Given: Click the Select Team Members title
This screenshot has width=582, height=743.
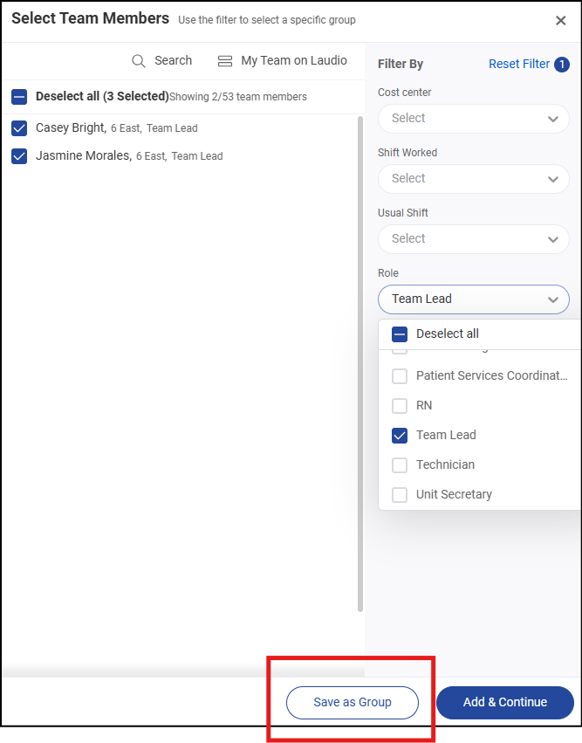Looking at the screenshot, I should click(x=90, y=18).
